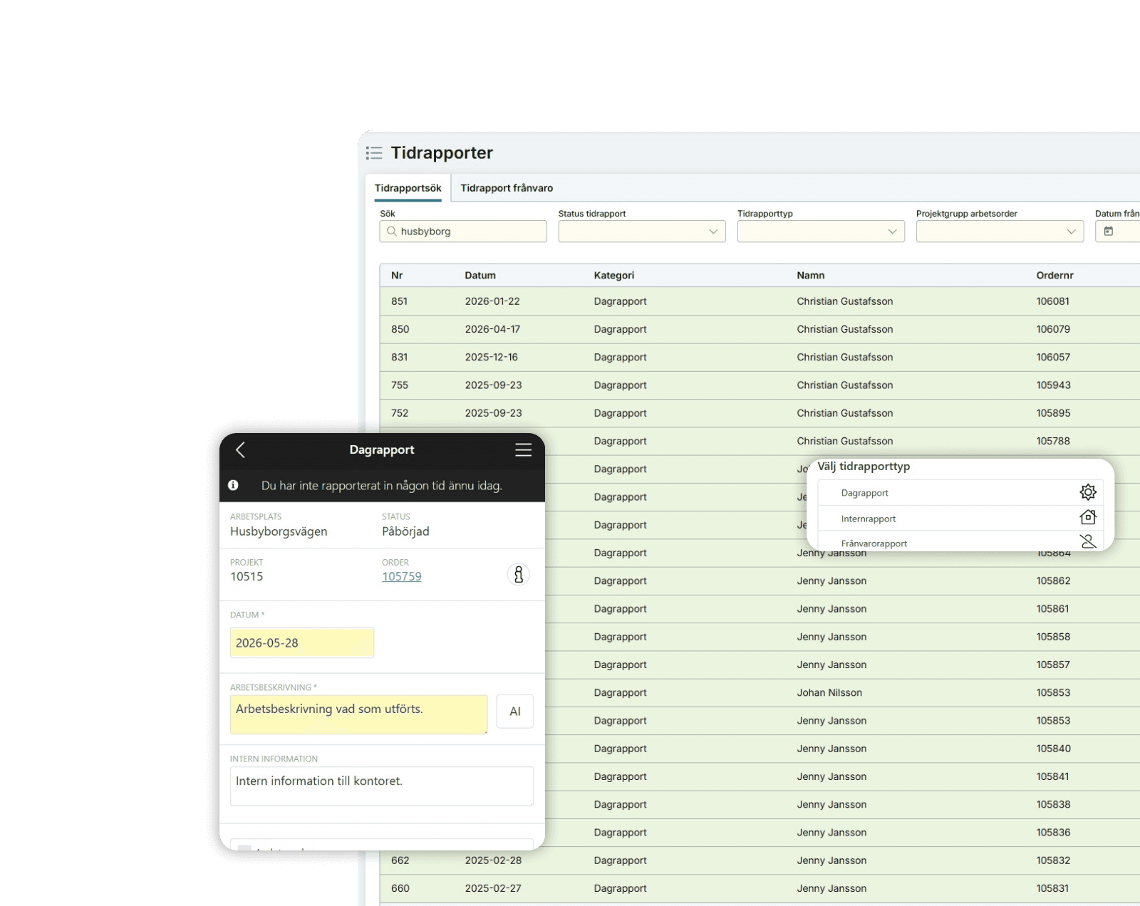Click the person icon next to order 105759
The width and height of the screenshot is (1140, 906).
tap(519, 574)
